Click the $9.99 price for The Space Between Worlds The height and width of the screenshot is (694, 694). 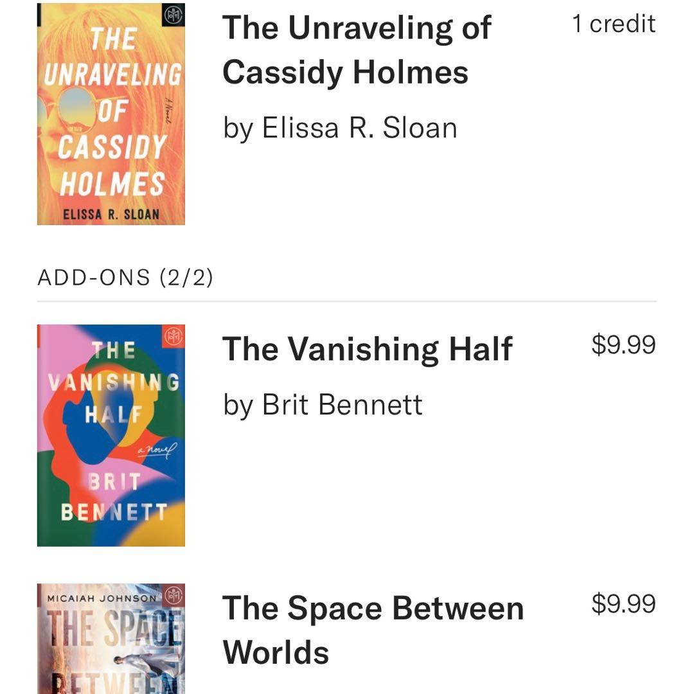coord(623,604)
